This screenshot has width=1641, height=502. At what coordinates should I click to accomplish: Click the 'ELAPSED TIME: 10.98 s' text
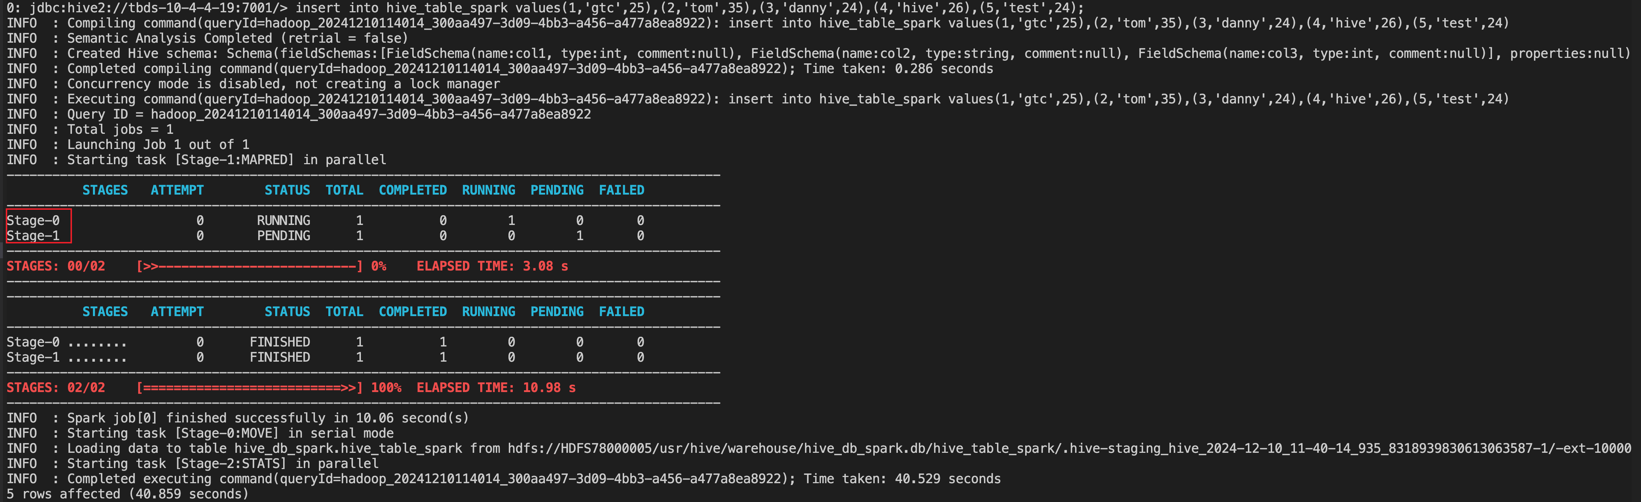tap(496, 388)
